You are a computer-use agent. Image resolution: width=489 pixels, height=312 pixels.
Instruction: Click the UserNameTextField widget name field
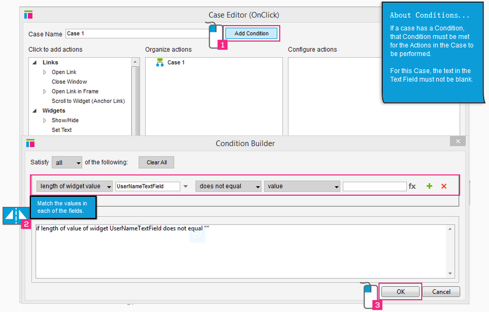(x=147, y=186)
